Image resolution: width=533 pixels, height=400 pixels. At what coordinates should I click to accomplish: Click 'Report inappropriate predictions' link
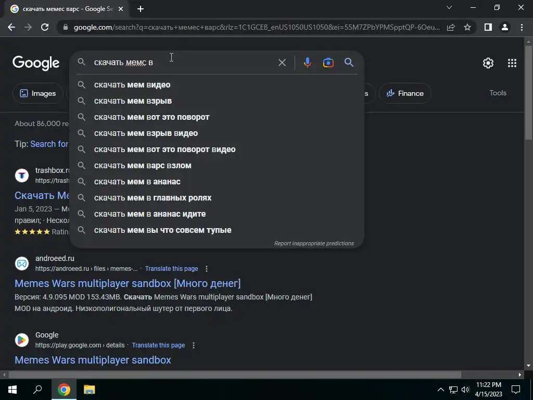pyautogui.click(x=314, y=244)
